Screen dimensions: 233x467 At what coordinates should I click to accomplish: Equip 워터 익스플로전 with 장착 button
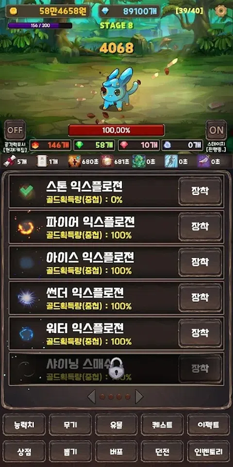pyautogui.click(x=200, y=333)
